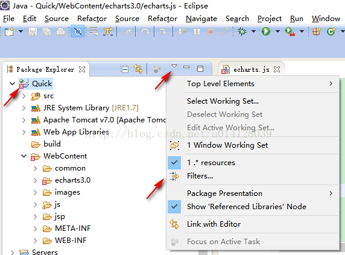Select 1 Window Working Set entry

(253, 145)
